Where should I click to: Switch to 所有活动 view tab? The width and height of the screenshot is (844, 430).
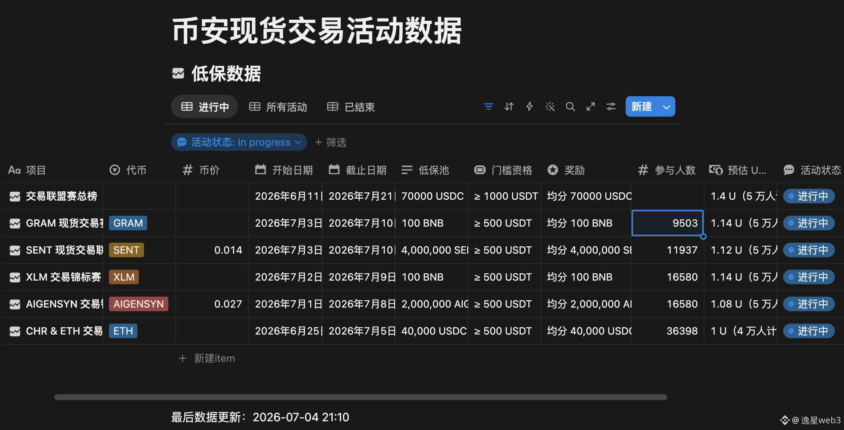(278, 107)
